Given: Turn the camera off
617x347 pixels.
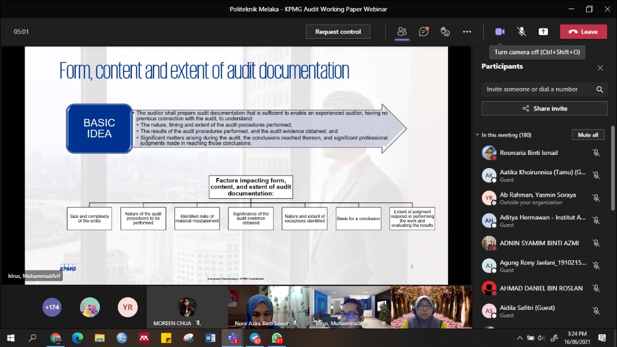Looking at the screenshot, I should 500,31.
